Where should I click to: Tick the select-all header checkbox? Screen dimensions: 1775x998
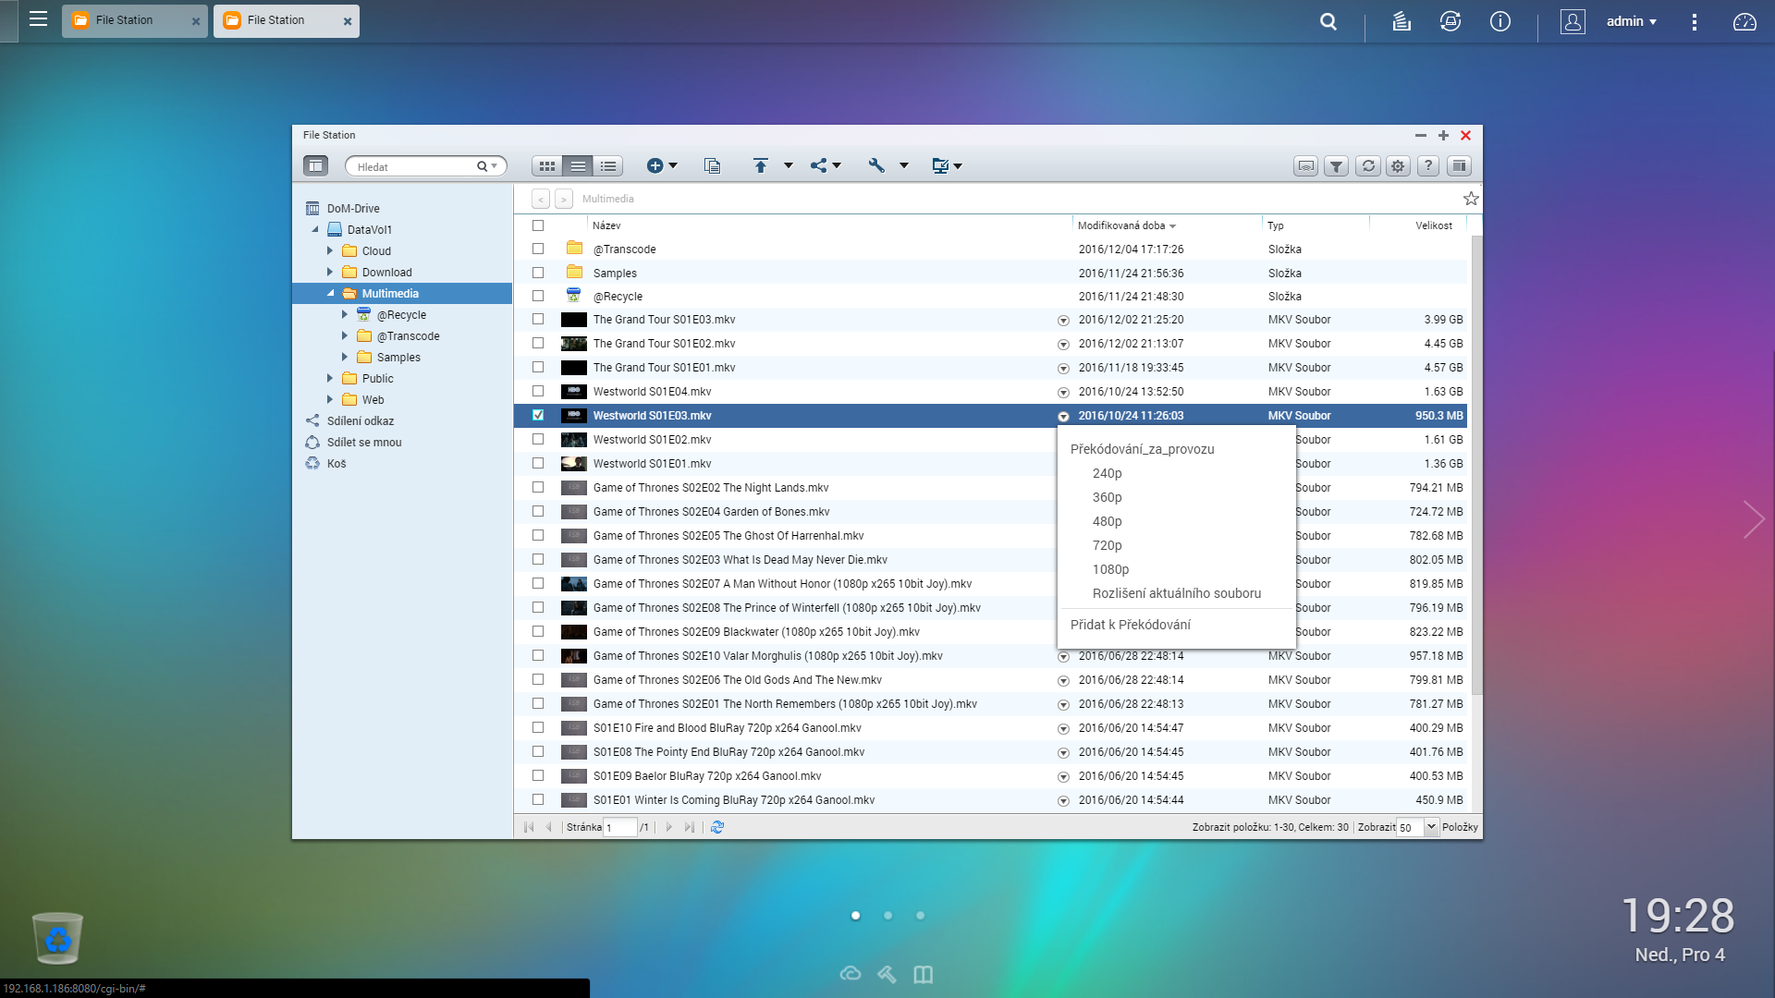pyautogui.click(x=538, y=225)
